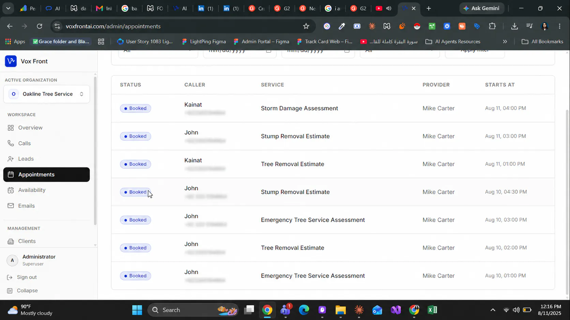Image resolution: width=570 pixels, height=320 pixels.
Task: Close the current Vox Front tab
Action: point(414,8)
